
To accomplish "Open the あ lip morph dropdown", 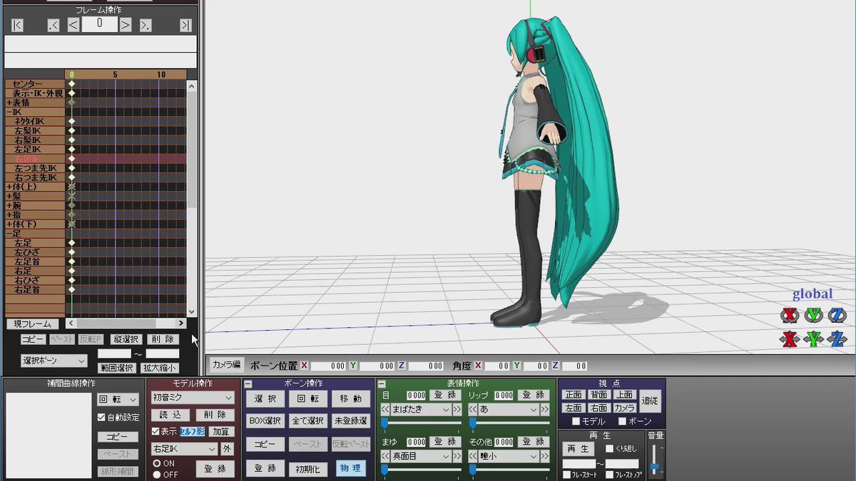I will pyautogui.click(x=509, y=410).
